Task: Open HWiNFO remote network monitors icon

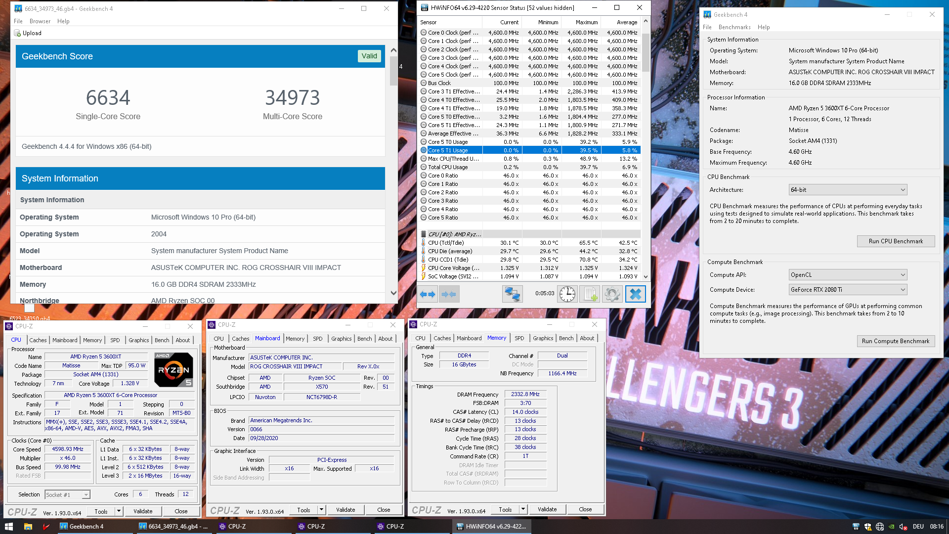Action: (x=512, y=294)
